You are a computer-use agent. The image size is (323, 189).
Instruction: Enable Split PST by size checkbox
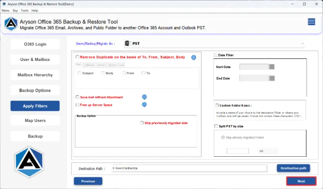[216, 126]
